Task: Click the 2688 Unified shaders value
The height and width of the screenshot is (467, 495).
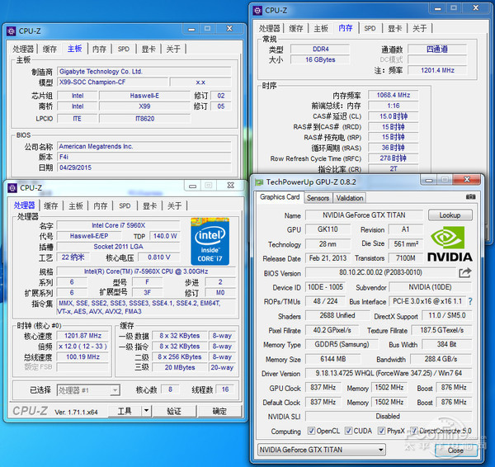Action: 337,315
